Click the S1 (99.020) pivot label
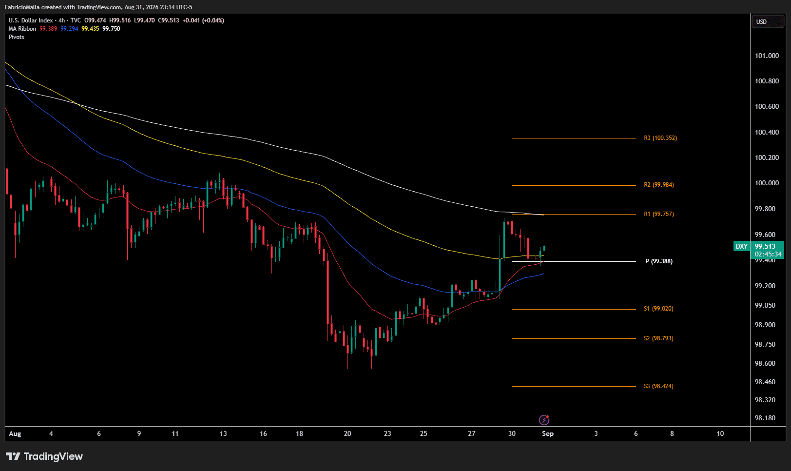This screenshot has height=471, width=791. 658,309
